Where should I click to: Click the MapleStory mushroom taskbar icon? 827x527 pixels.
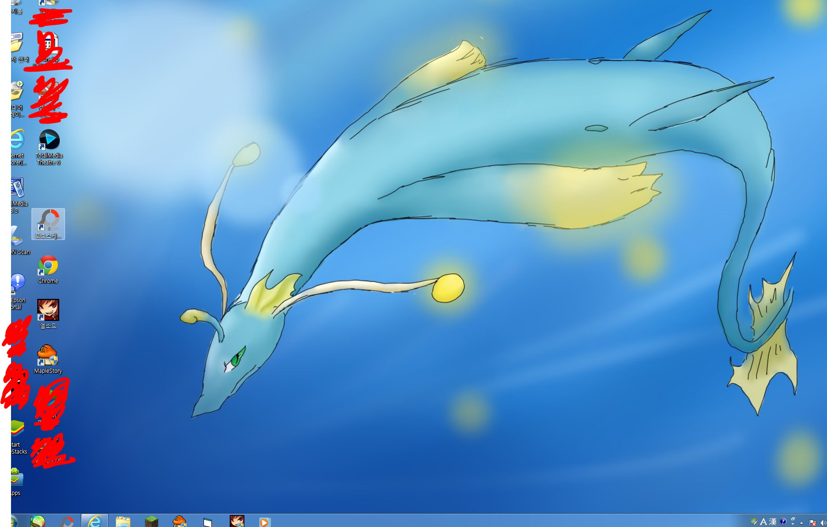pyautogui.click(x=179, y=521)
